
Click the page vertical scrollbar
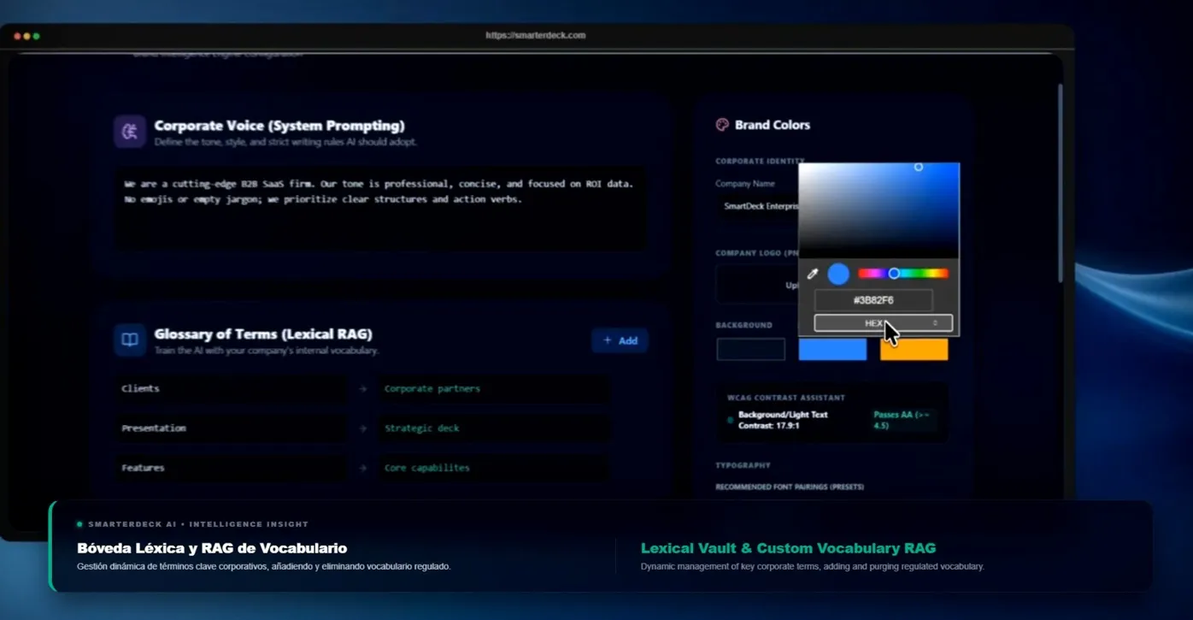(x=1061, y=183)
